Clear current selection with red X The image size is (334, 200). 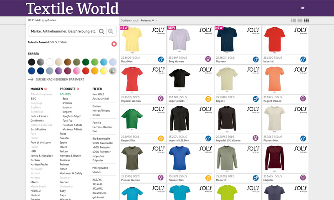click(114, 44)
